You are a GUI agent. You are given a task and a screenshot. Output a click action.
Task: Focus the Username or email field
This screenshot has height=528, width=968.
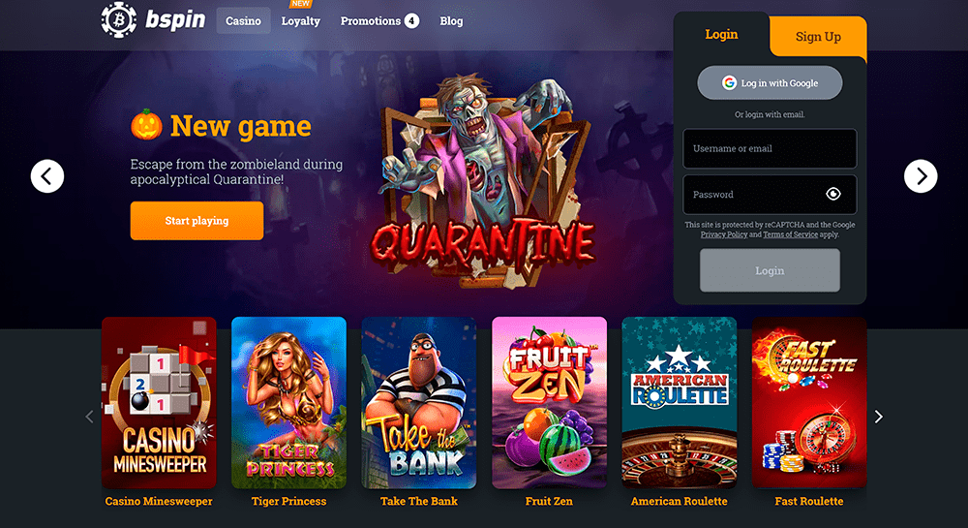pos(770,148)
